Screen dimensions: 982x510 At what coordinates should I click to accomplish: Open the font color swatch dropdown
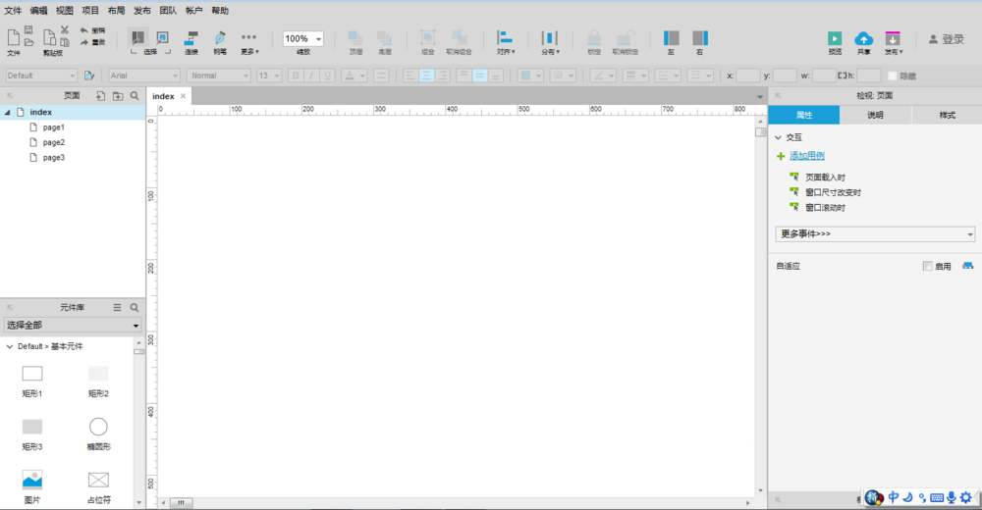(355, 76)
